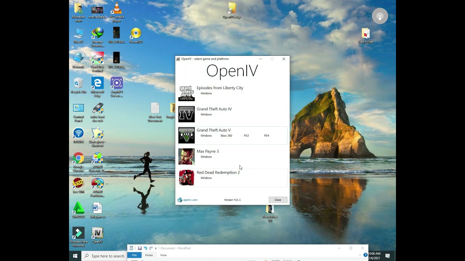Open the OpenIVSetup folder on desktop
This screenshot has height=261, width=465.
point(232,11)
